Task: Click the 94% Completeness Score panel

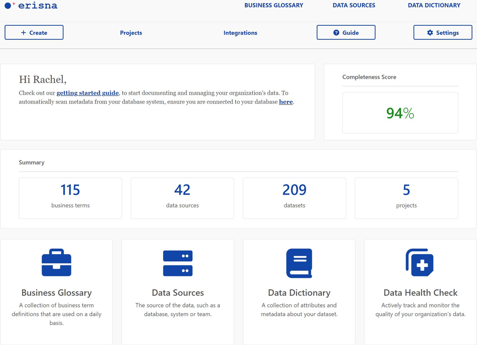Action: [x=400, y=113]
